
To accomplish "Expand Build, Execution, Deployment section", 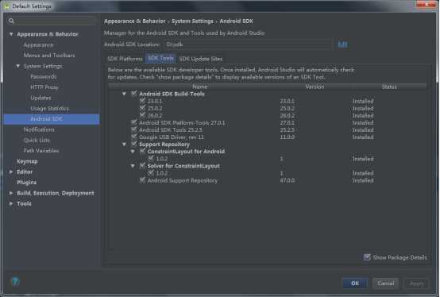I will tap(11, 193).
